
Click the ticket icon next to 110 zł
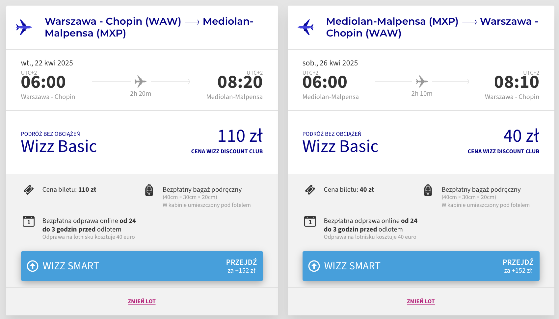click(x=29, y=190)
